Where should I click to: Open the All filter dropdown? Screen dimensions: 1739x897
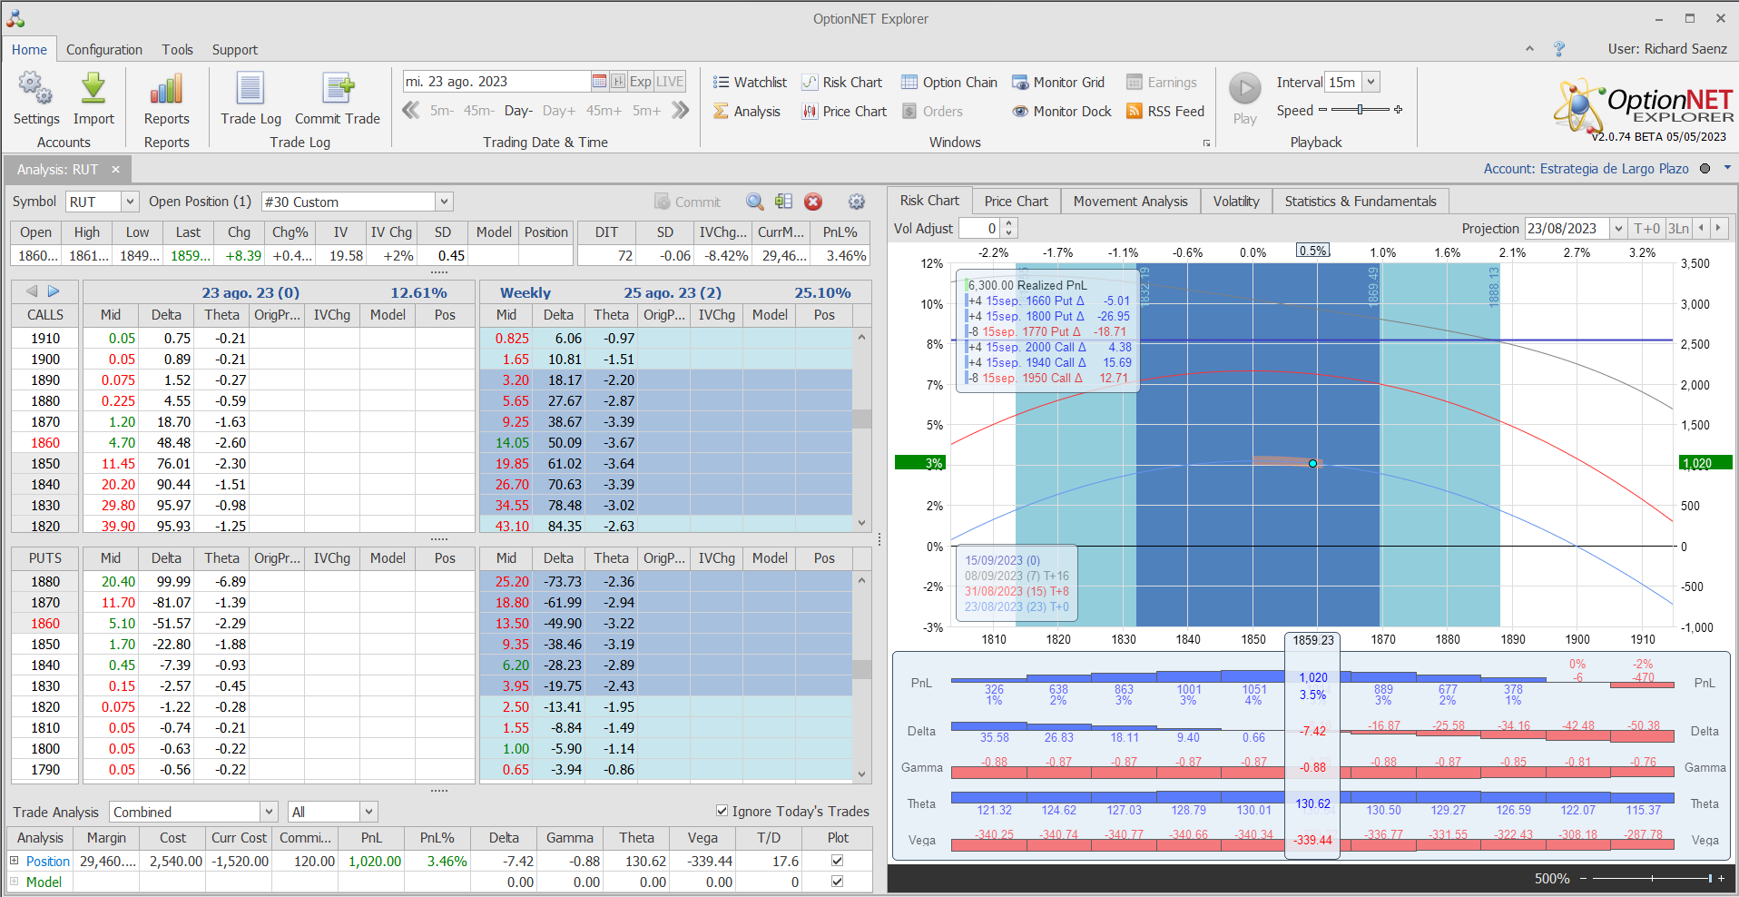point(368,812)
